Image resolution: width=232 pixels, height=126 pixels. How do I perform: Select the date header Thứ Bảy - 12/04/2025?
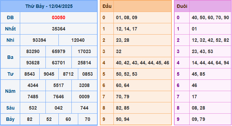[x=49, y=6]
